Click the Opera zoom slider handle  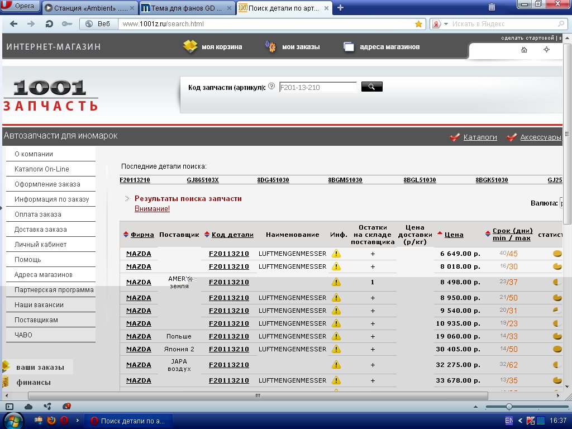509,407
